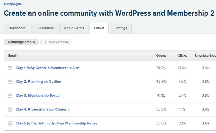Click the 35.5% opens value for Day 5
The width and height of the screenshot is (216, 133).
pyautogui.click(x=161, y=123)
